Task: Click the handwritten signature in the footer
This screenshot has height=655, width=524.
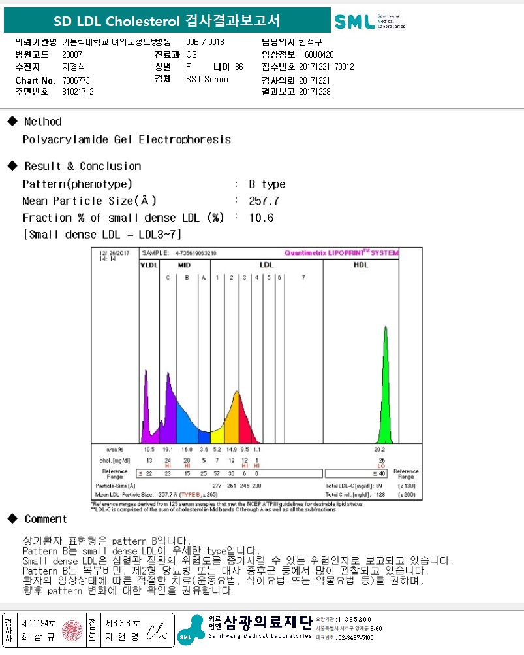Action: click(157, 631)
